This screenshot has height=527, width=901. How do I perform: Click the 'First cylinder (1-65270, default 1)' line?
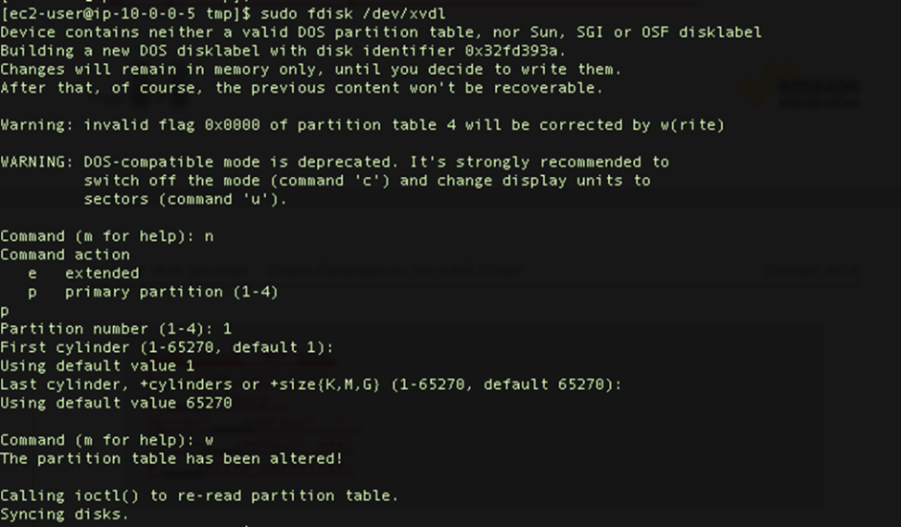[x=167, y=347]
